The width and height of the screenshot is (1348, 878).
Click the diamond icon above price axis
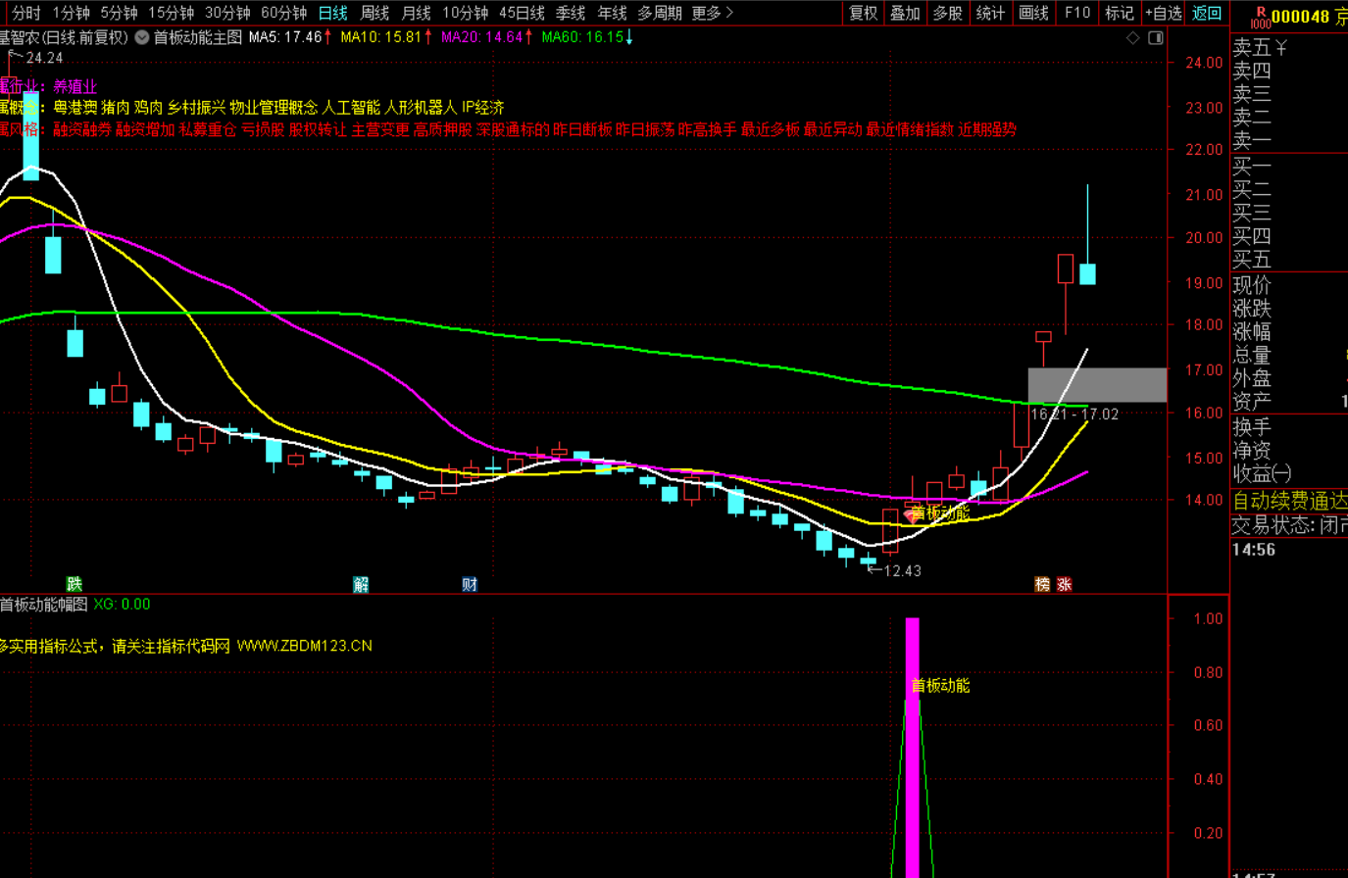[x=1133, y=38]
